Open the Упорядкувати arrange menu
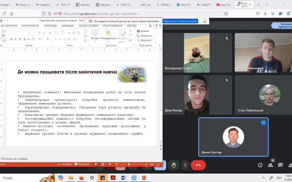 tap(108, 35)
